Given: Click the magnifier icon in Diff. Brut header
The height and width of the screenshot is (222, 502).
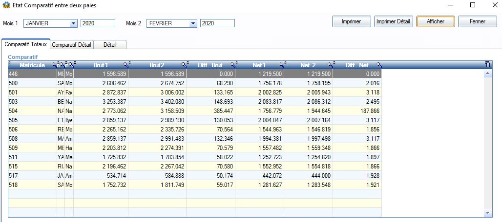Looking at the screenshot, I should pyautogui.click(x=231, y=65).
